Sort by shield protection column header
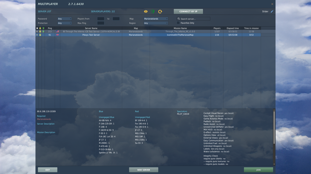The image size is (311, 174). click(x=43, y=28)
